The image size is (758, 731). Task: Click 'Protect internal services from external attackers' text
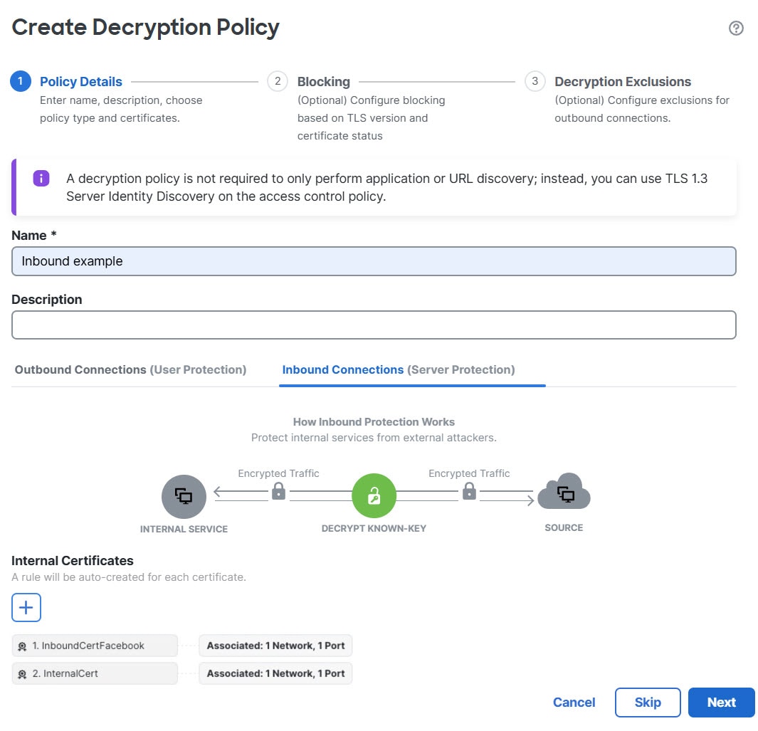[374, 438]
